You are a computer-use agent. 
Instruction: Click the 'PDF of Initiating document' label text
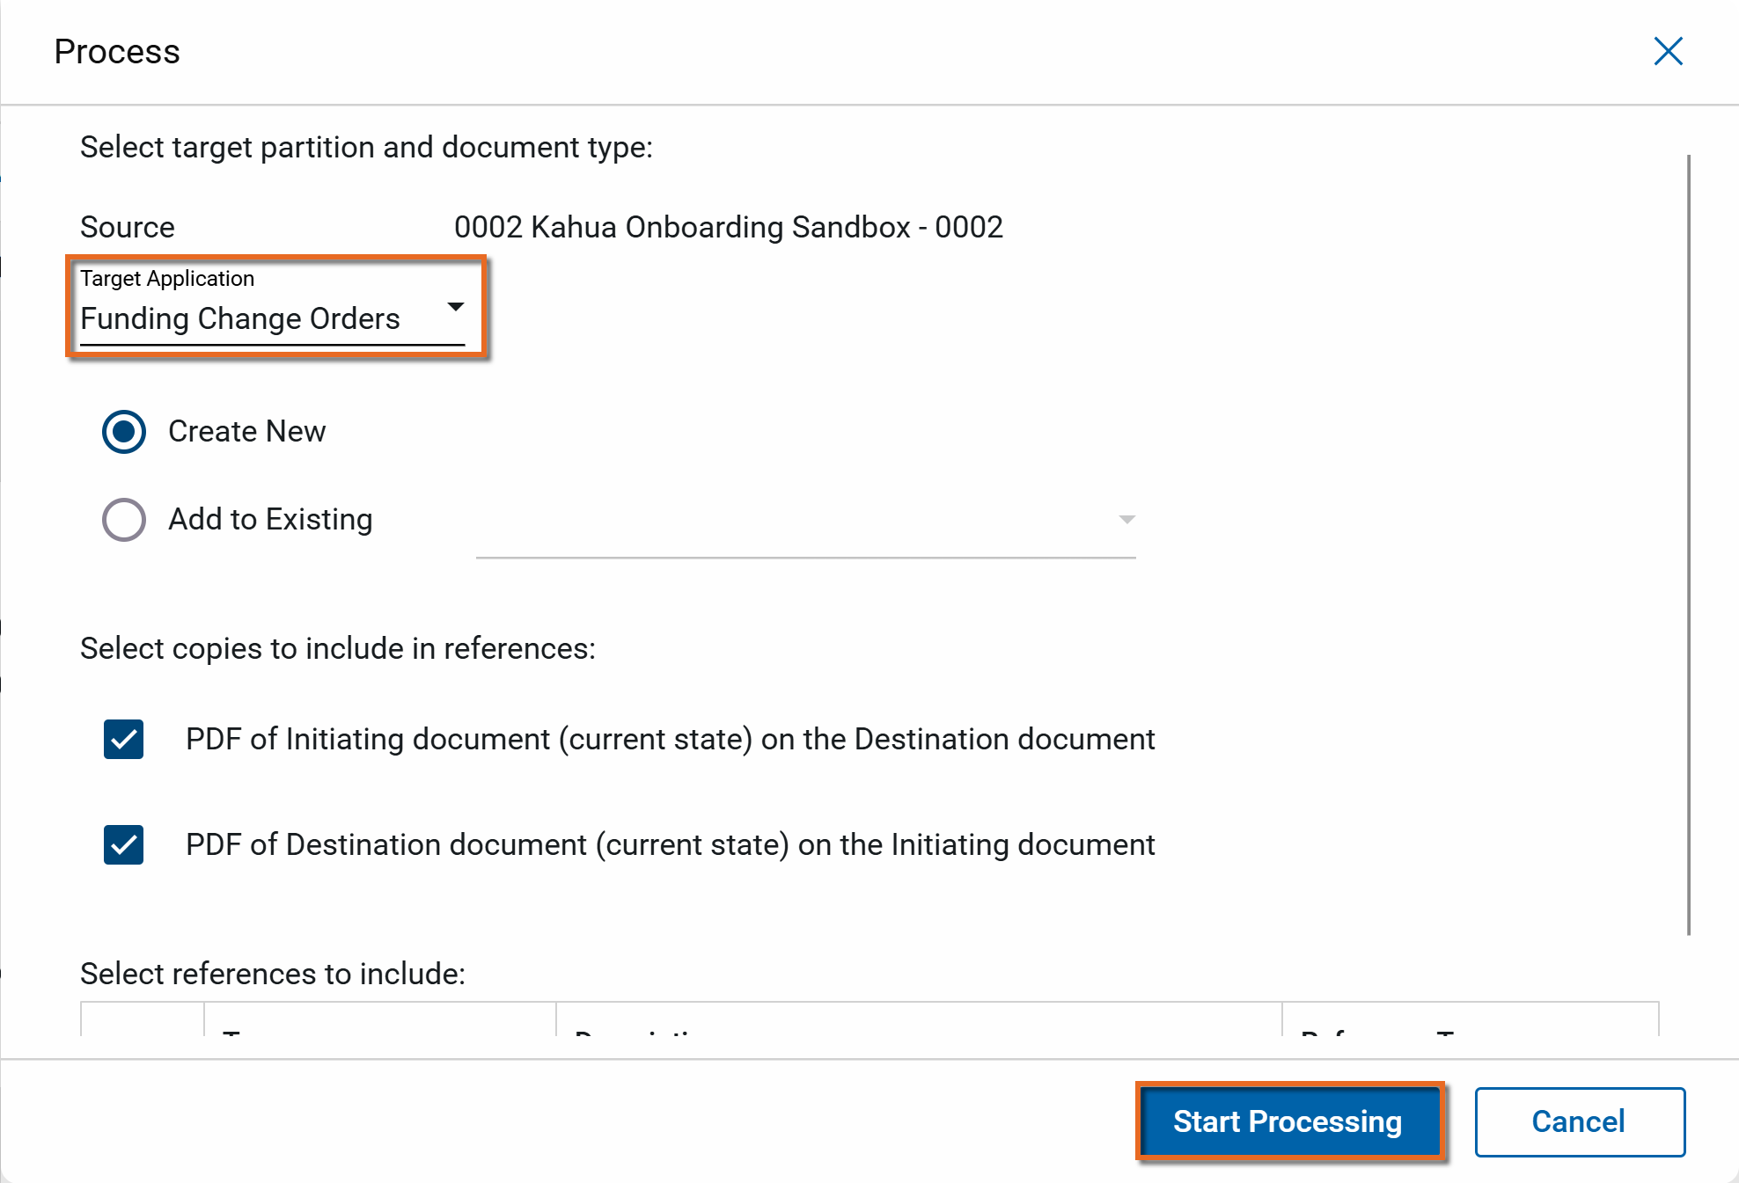click(x=669, y=740)
